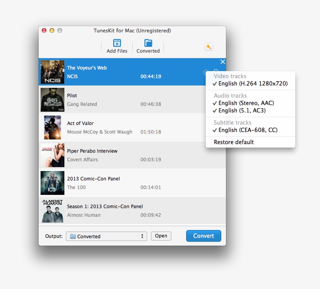Click the gear settings icon on NCIS row
Screen dimensions: 320x289
tap(205, 72)
